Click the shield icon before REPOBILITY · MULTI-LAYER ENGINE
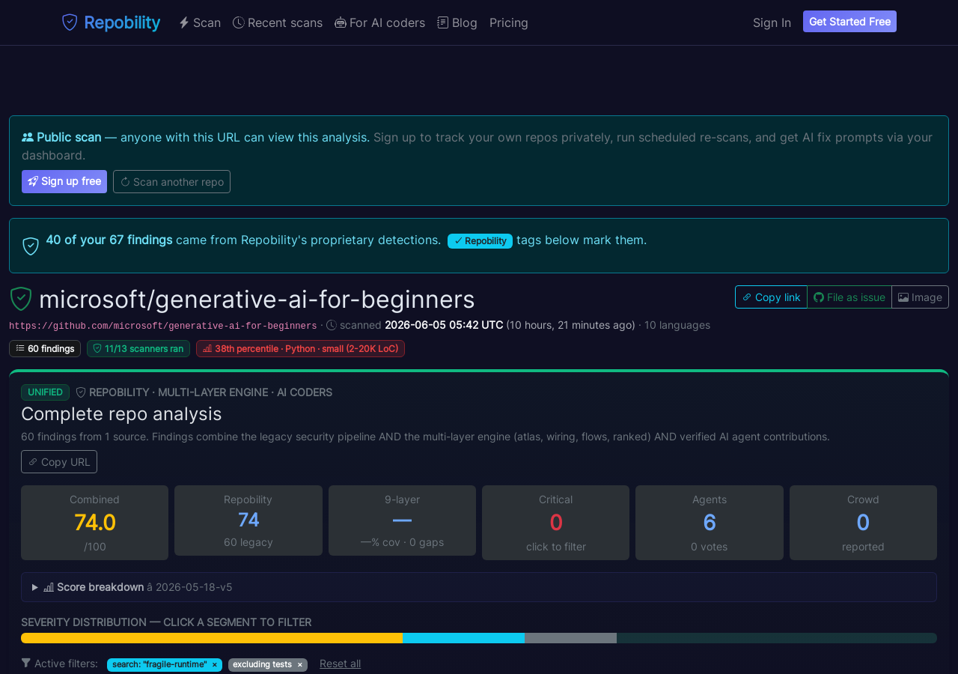958x674 pixels. (x=81, y=392)
